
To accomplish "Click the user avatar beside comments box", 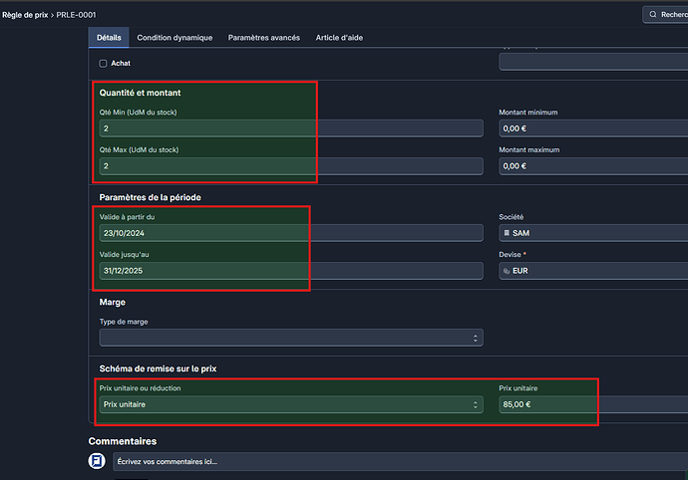I will coord(97,461).
